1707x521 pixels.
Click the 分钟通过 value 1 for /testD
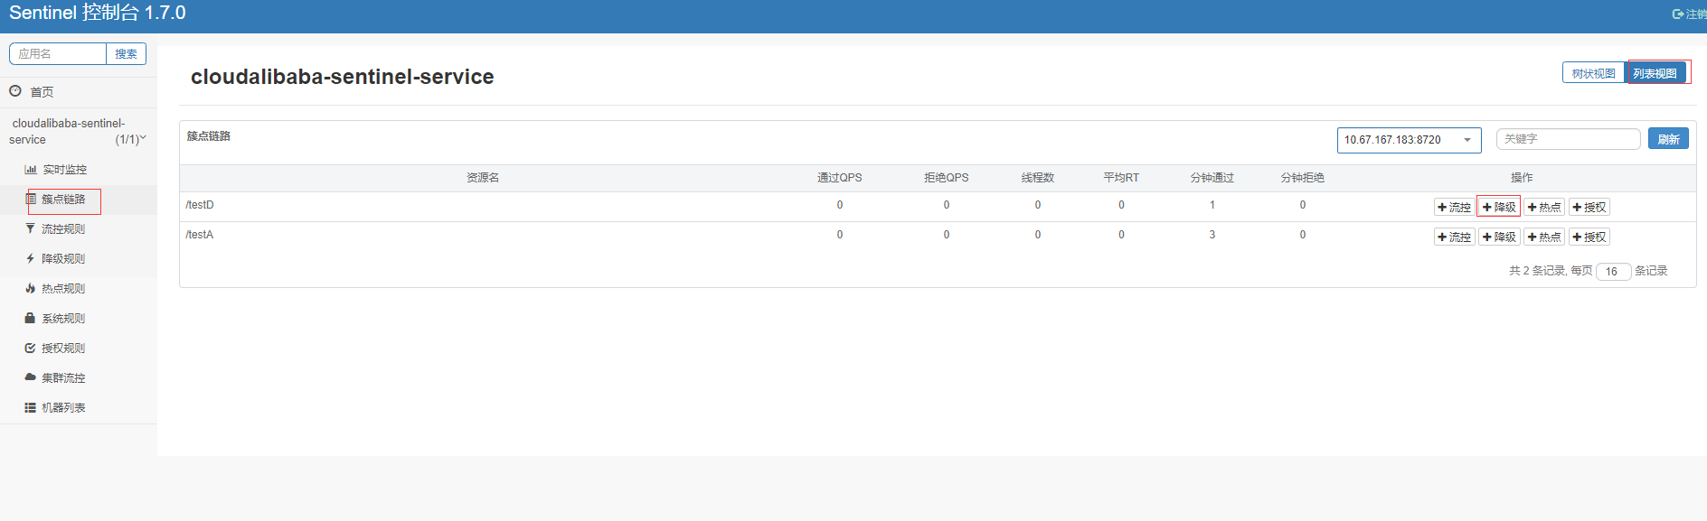1212,205
